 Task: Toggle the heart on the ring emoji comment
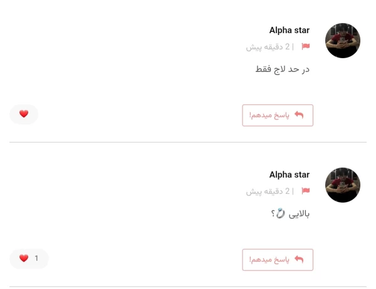click(24, 258)
